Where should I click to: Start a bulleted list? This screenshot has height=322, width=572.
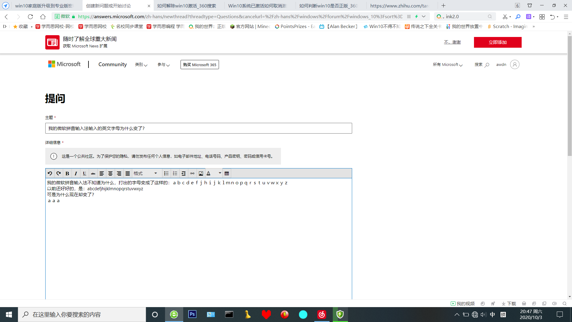point(166,174)
